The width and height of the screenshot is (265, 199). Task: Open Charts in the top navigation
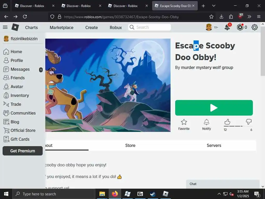31,27
